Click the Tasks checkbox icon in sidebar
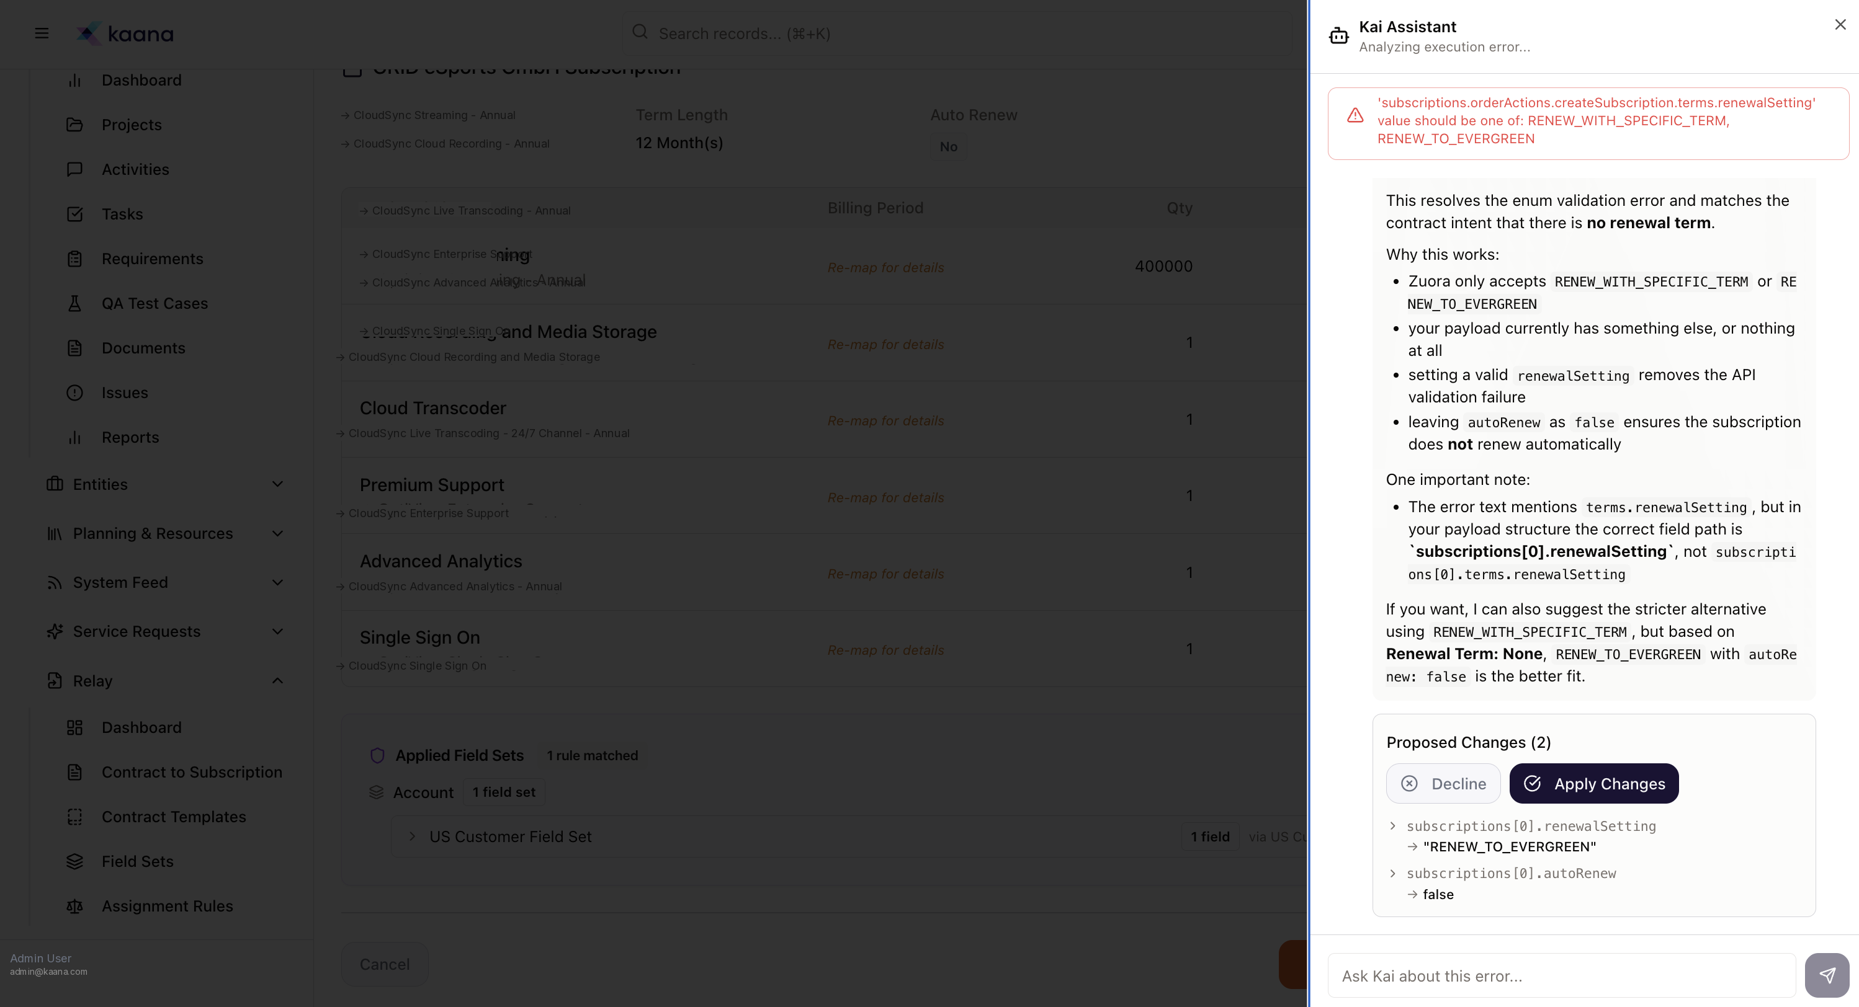 [x=74, y=215]
